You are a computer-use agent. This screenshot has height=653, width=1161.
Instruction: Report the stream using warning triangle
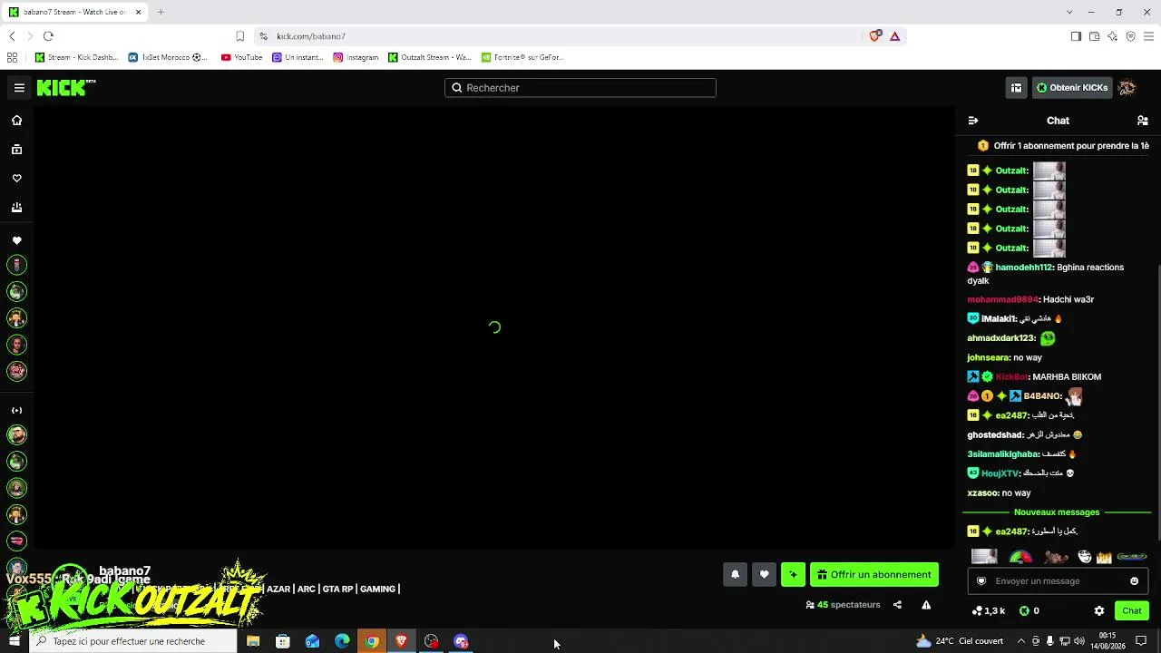pyautogui.click(x=926, y=605)
